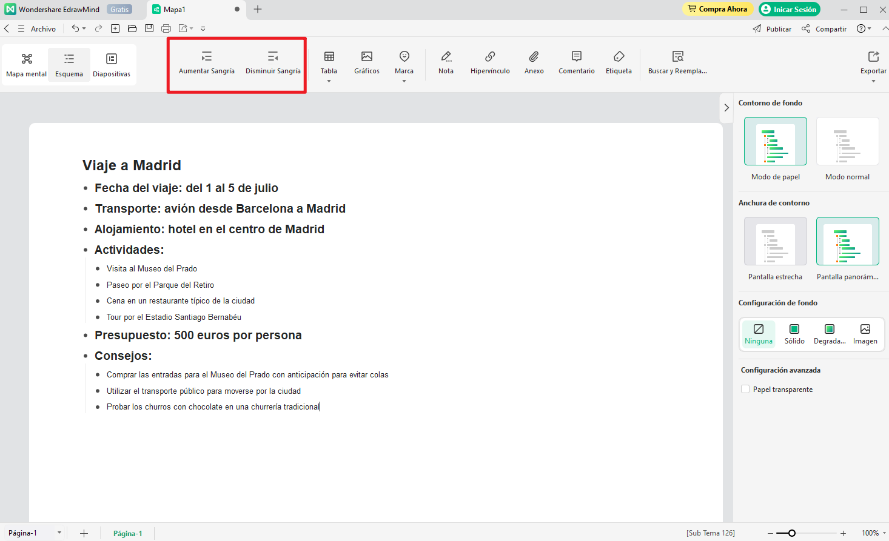Switch to Mapa mental view
889x541 pixels.
(27, 65)
